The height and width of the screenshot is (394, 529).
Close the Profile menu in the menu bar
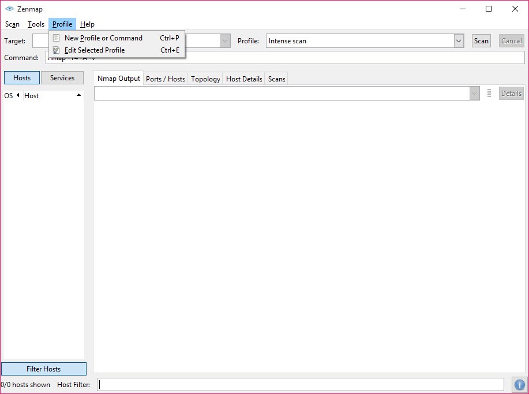tap(62, 24)
